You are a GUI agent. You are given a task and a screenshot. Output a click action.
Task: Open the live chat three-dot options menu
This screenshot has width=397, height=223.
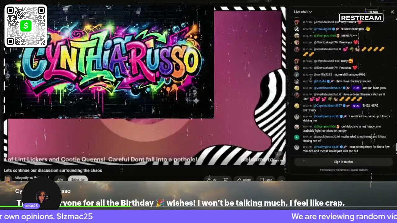coord(384,12)
